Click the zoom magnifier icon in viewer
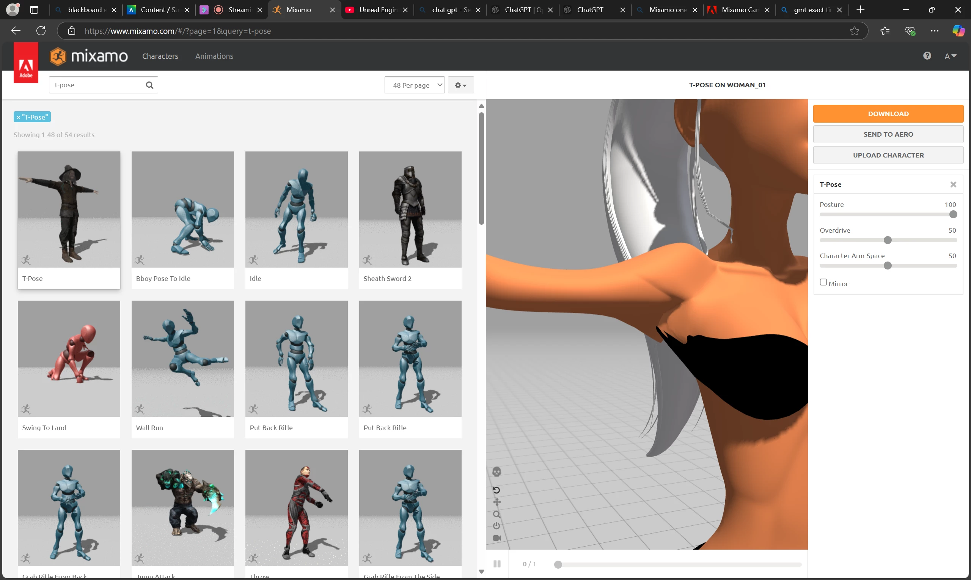Image resolution: width=971 pixels, height=580 pixels. coord(496,514)
